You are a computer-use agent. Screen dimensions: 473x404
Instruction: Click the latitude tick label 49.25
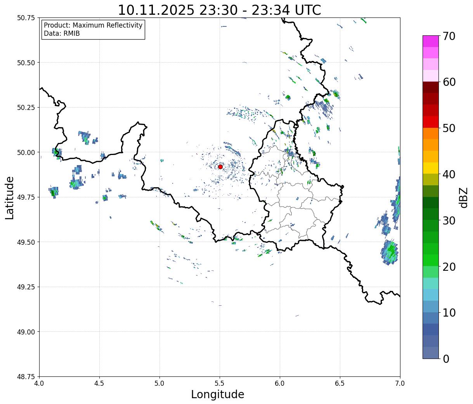(26, 287)
